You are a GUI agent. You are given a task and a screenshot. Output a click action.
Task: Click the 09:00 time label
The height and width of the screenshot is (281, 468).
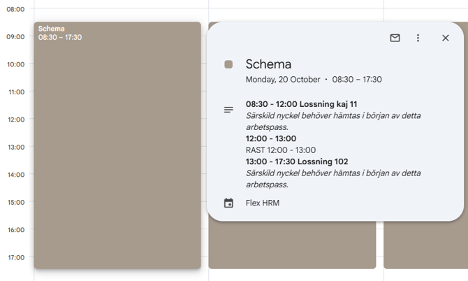coord(15,37)
